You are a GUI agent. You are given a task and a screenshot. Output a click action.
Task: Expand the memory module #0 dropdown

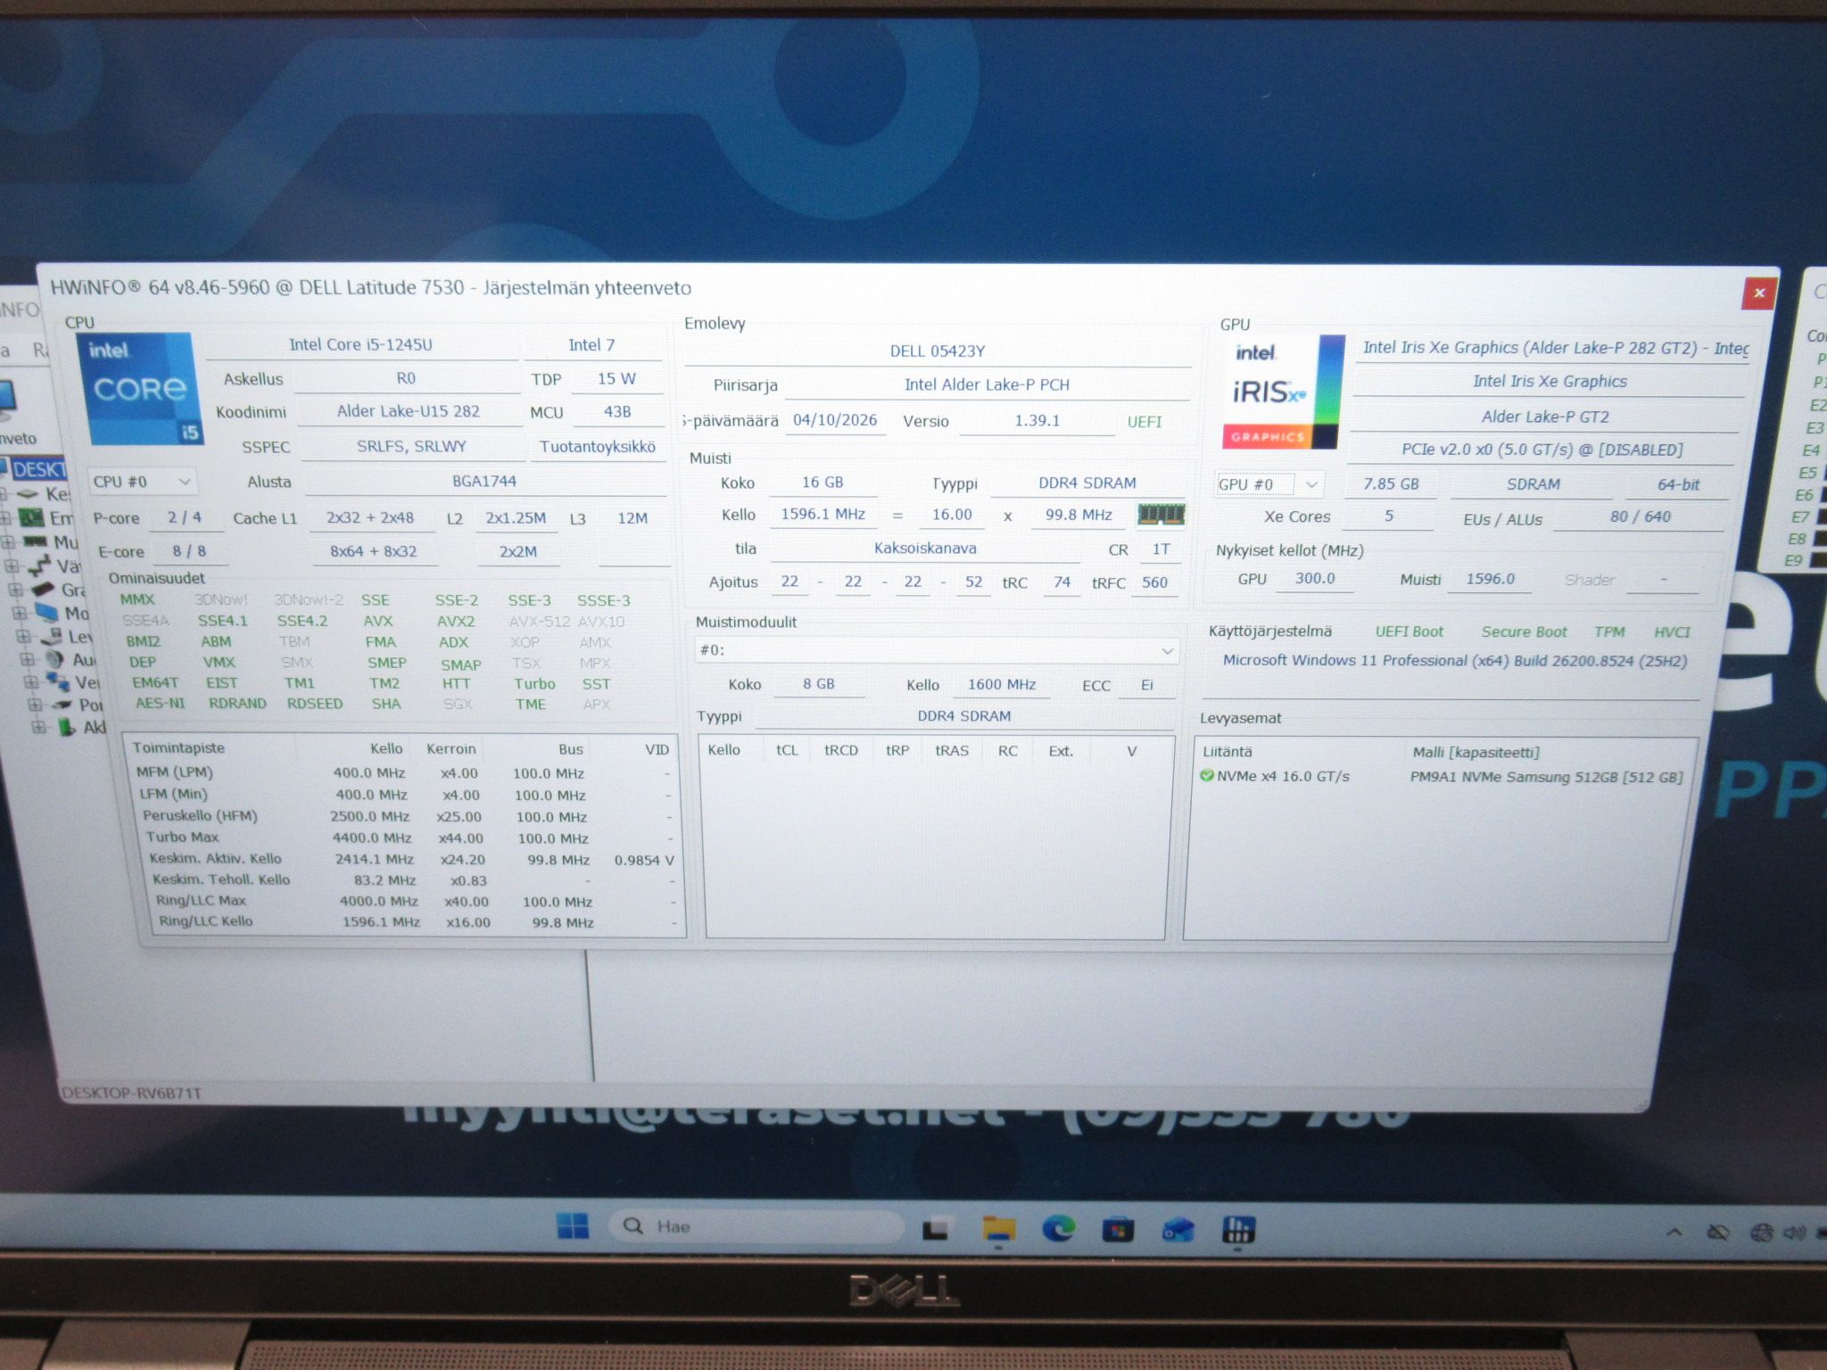point(937,650)
